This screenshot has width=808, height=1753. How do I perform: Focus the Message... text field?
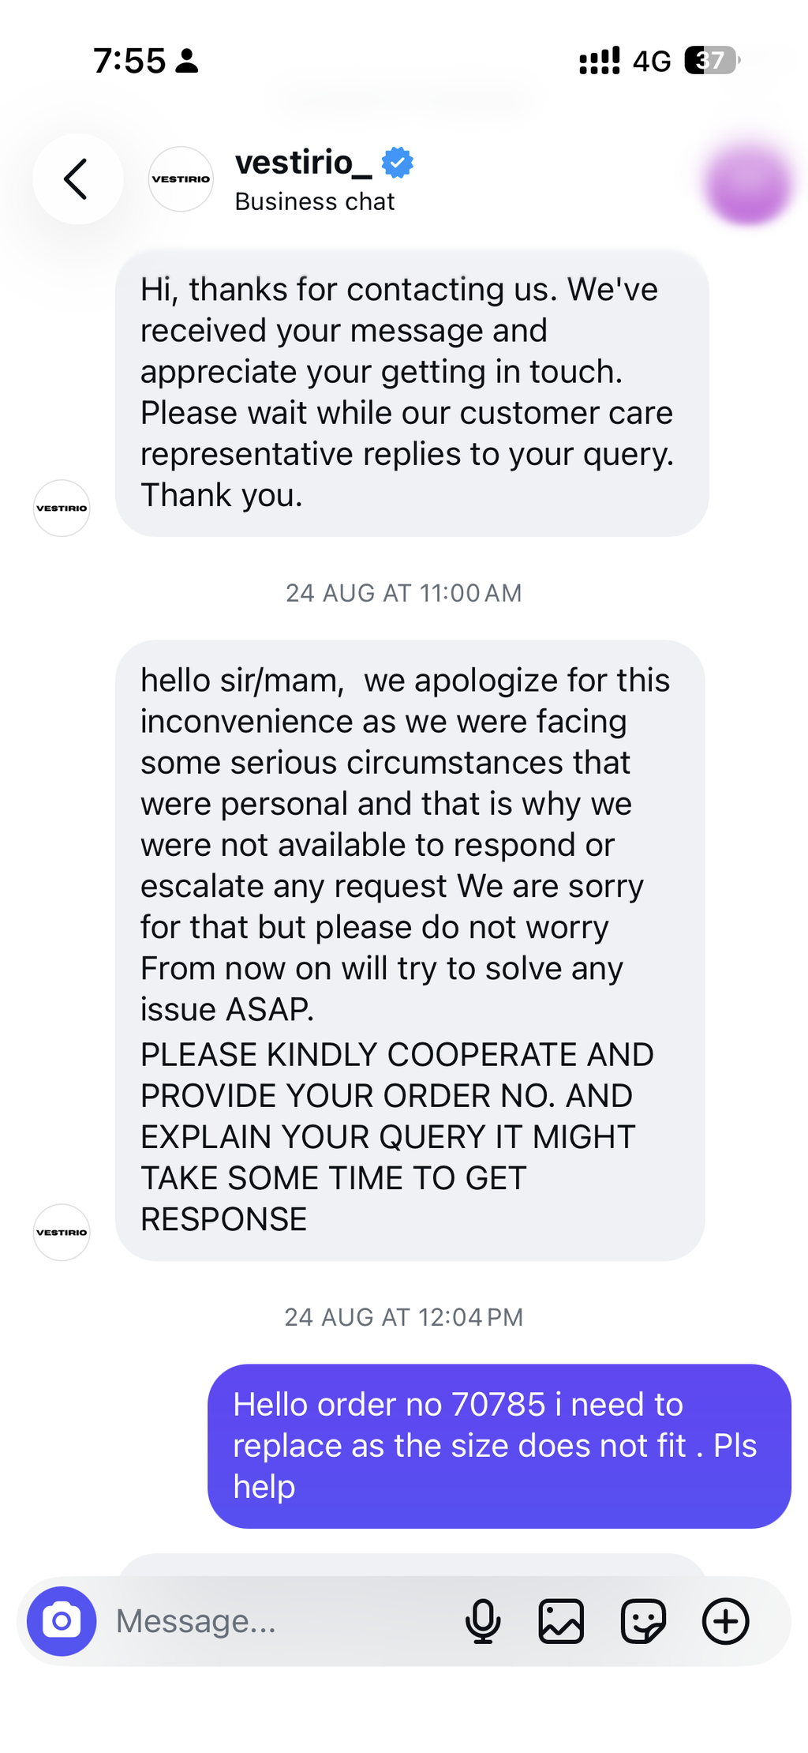[276, 1621]
